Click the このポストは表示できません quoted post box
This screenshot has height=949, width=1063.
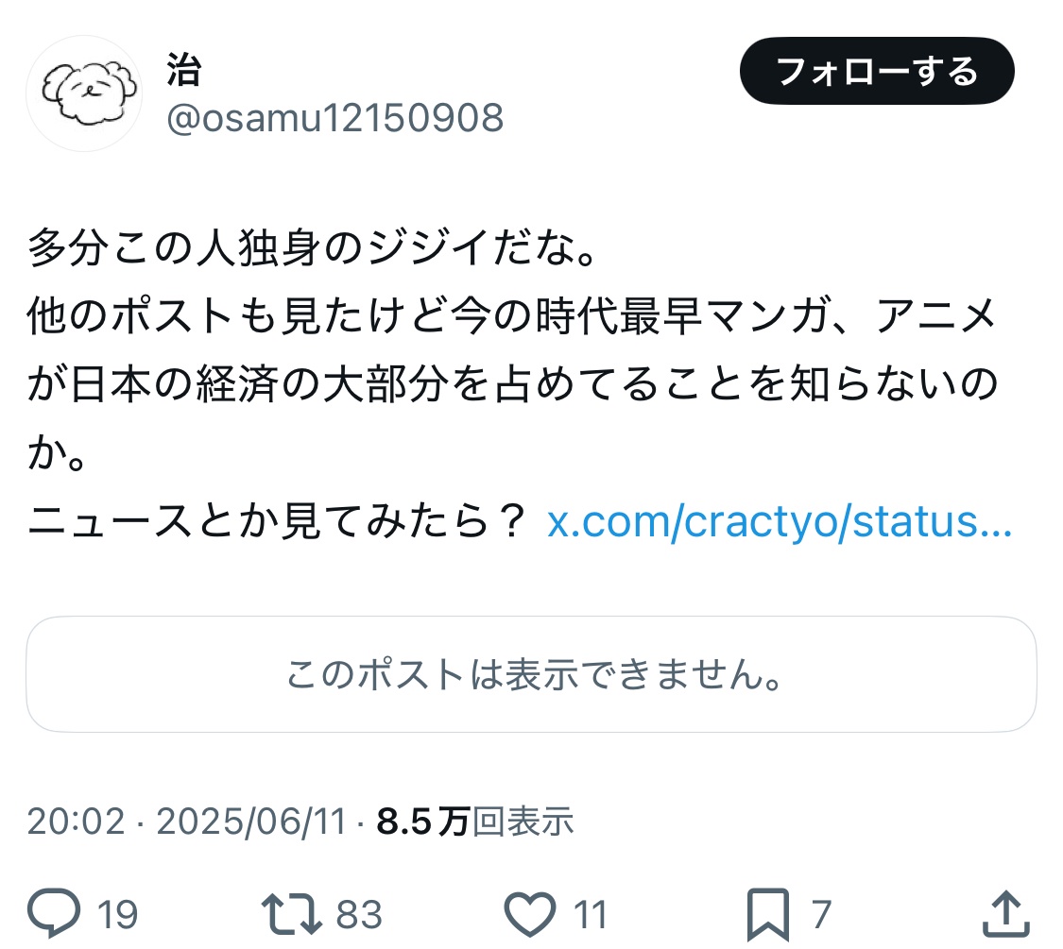pos(531,674)
